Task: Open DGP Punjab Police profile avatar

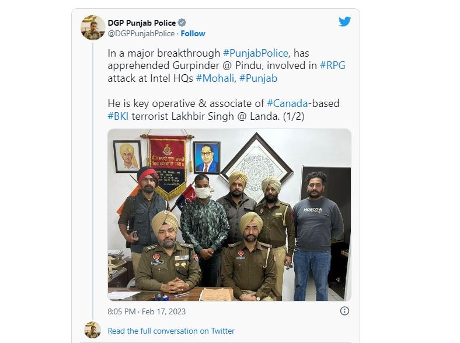Action: pyautogui.click(x=93, y=27)
